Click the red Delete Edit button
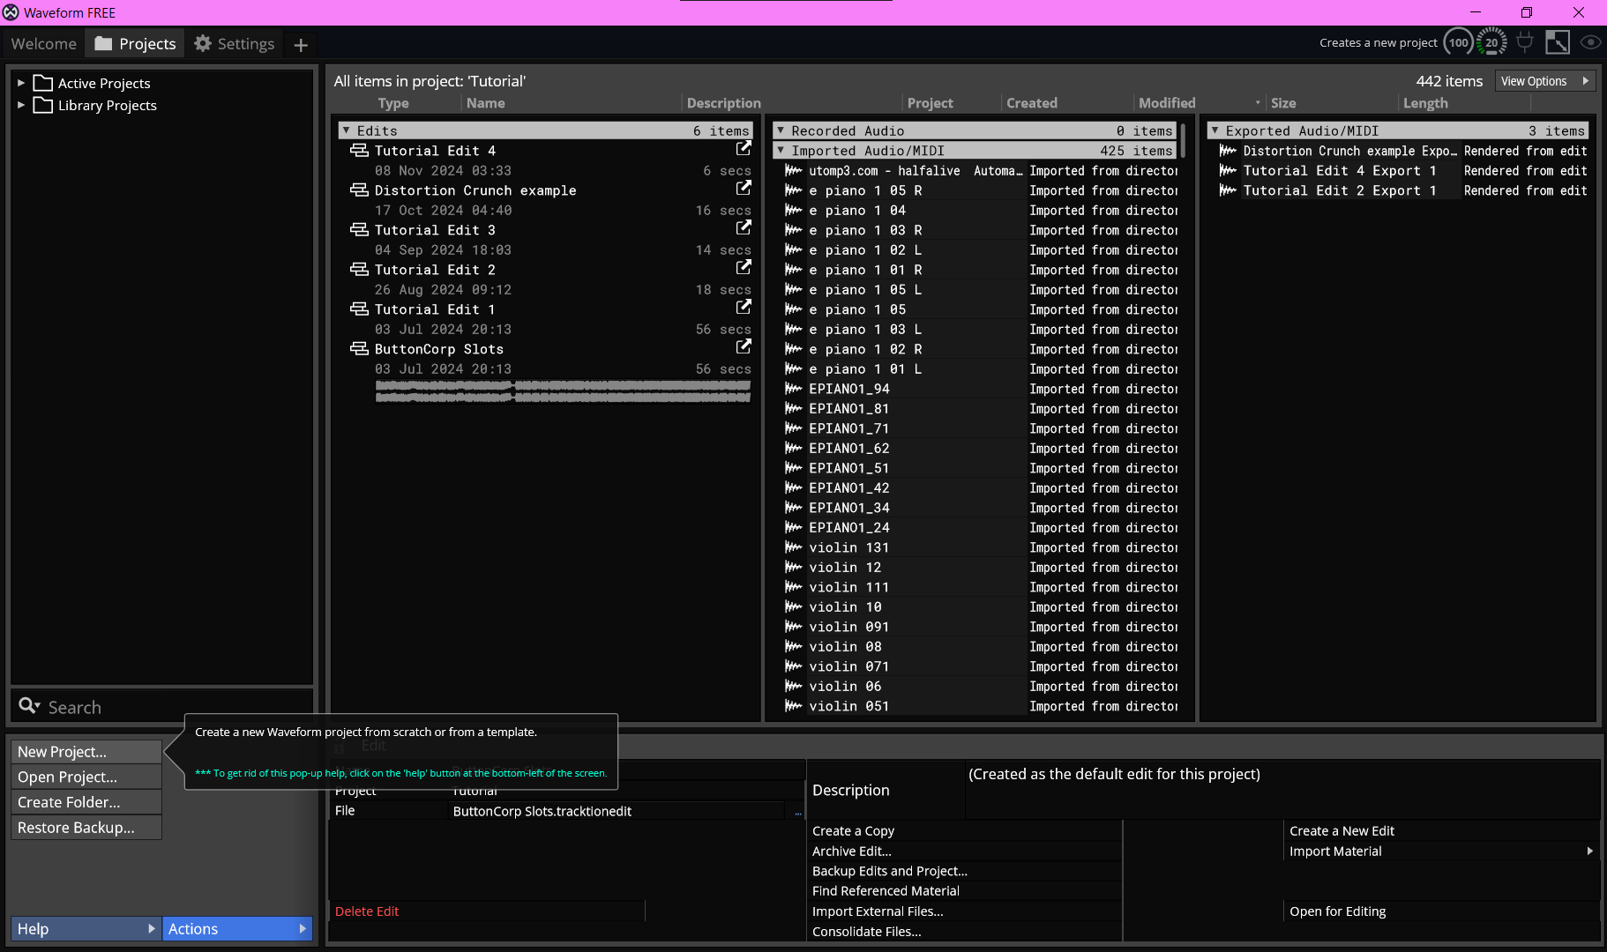Viewport: 1607px width, 952px height. tap(367, 911)
